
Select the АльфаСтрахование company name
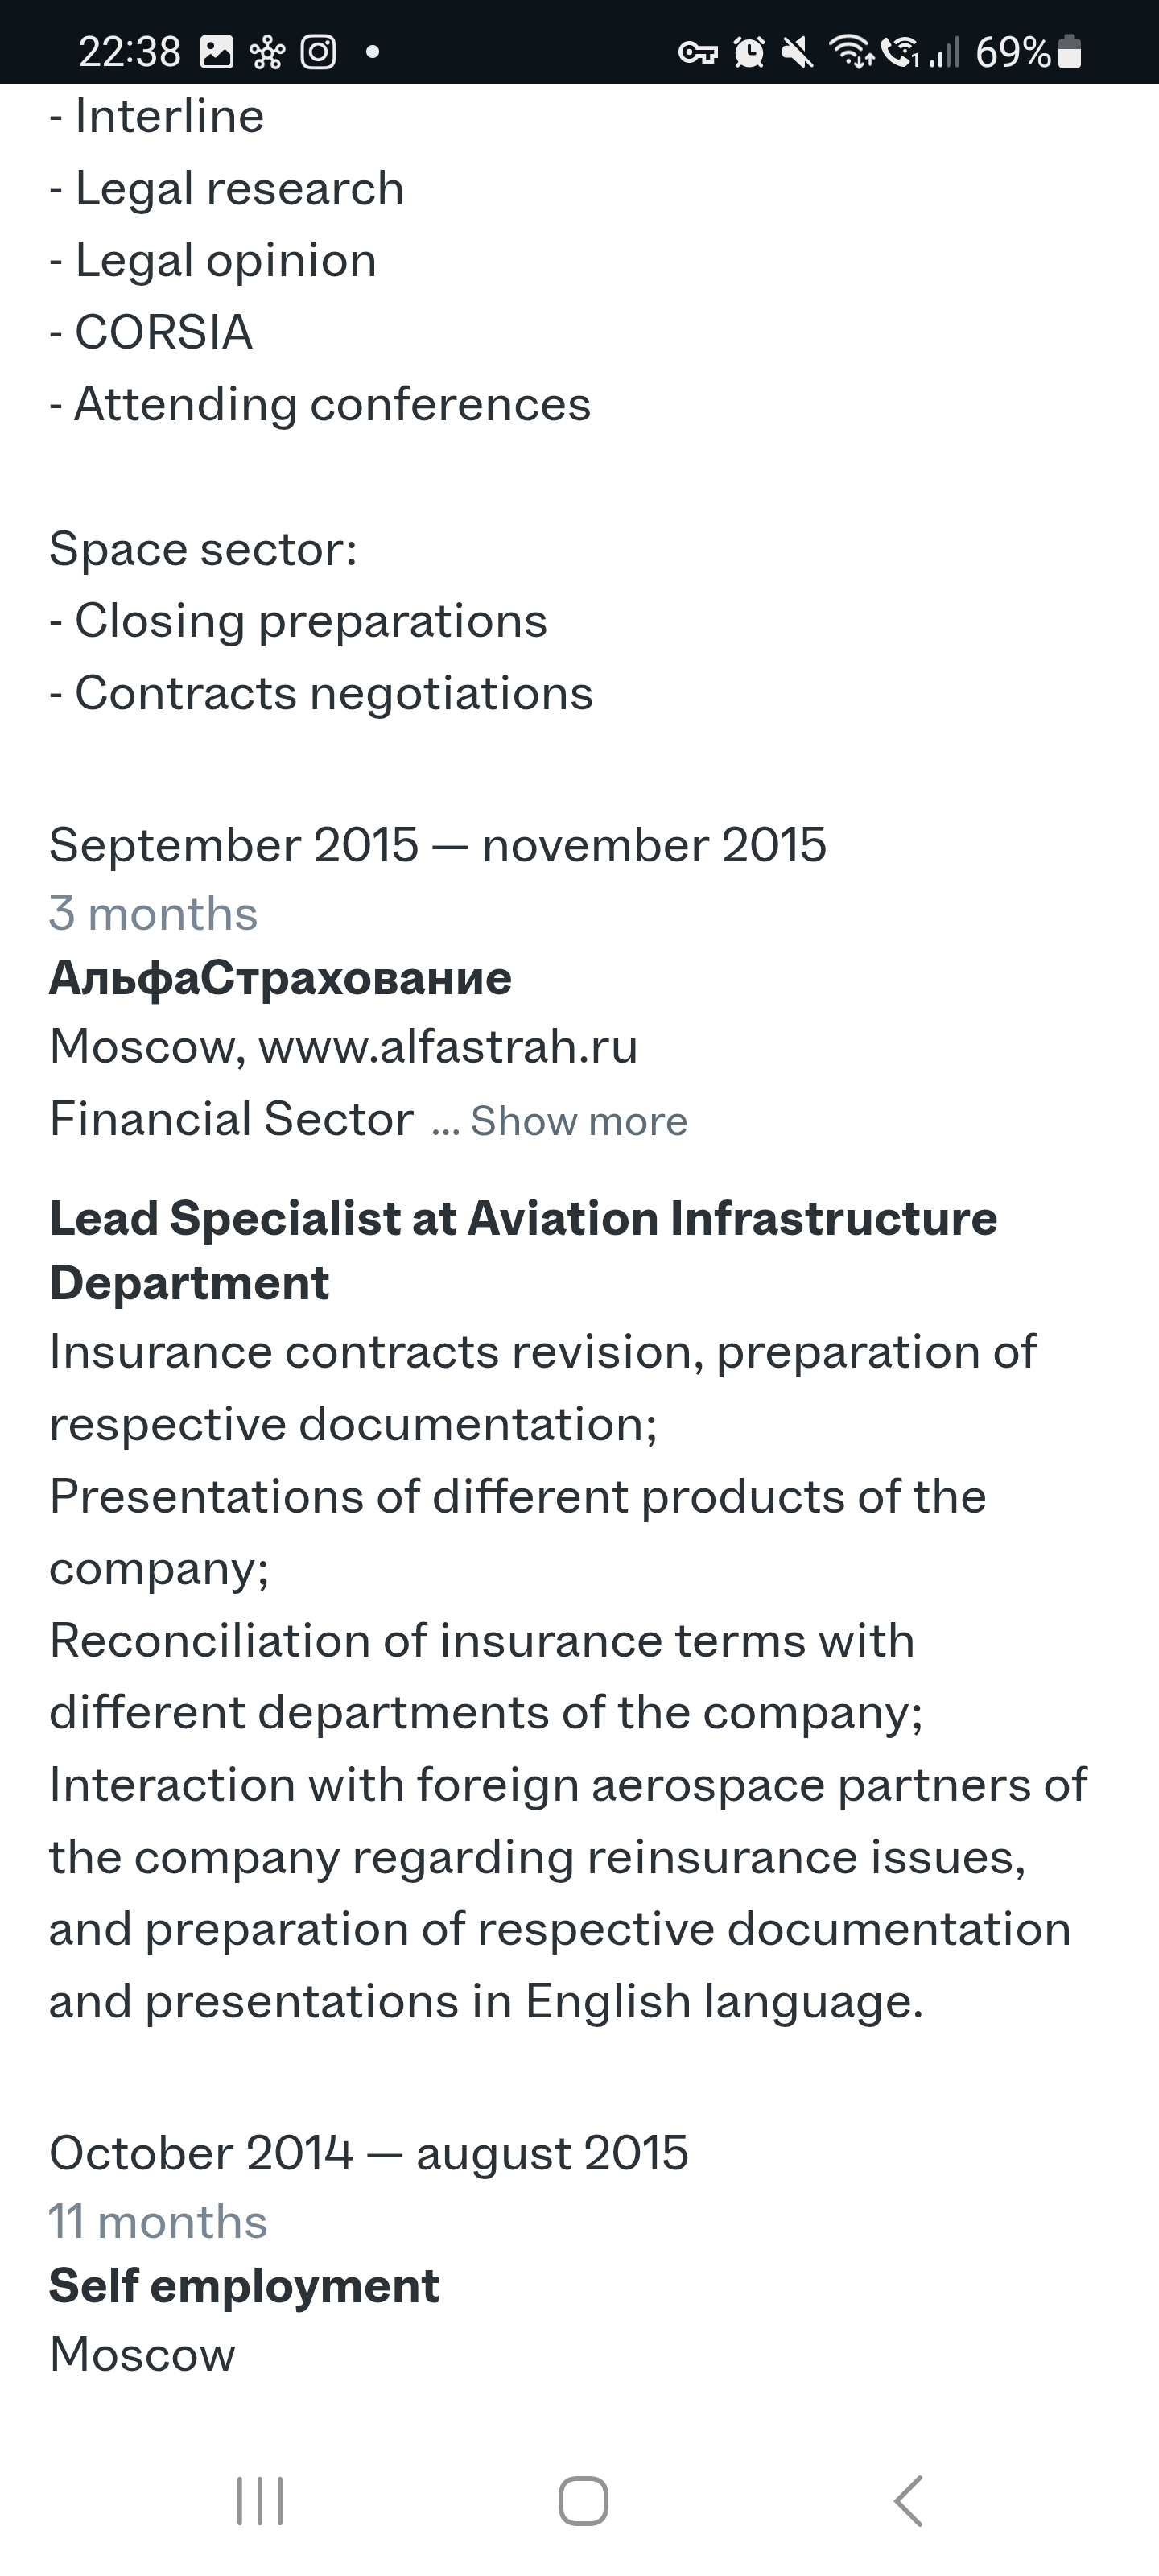280,978
